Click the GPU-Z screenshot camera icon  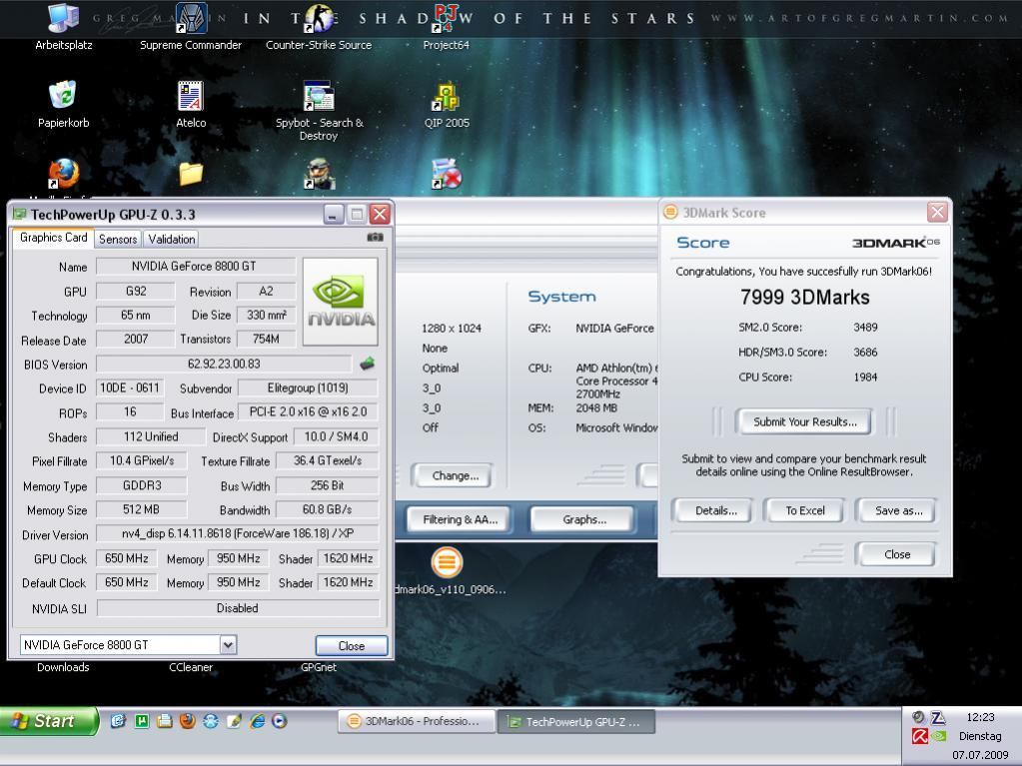[376, 237]
